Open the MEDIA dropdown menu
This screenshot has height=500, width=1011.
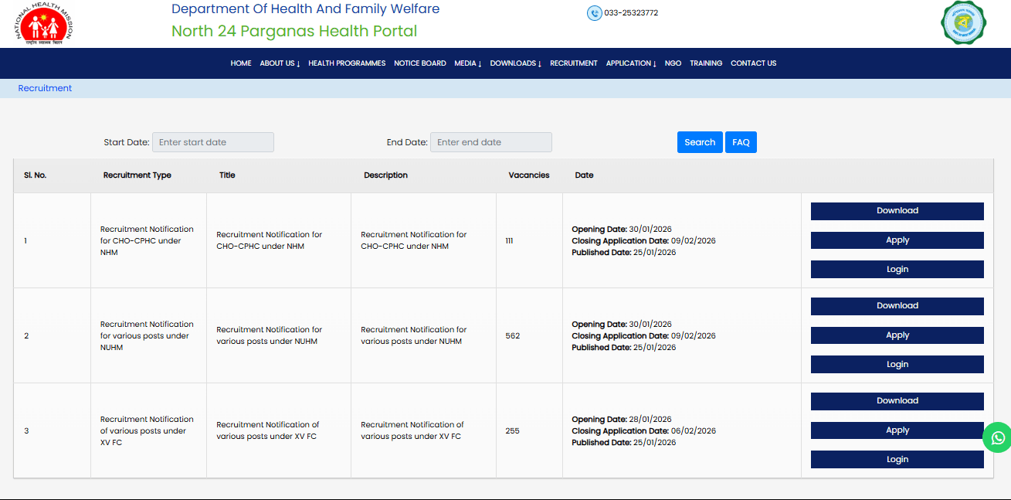[467, 63]
